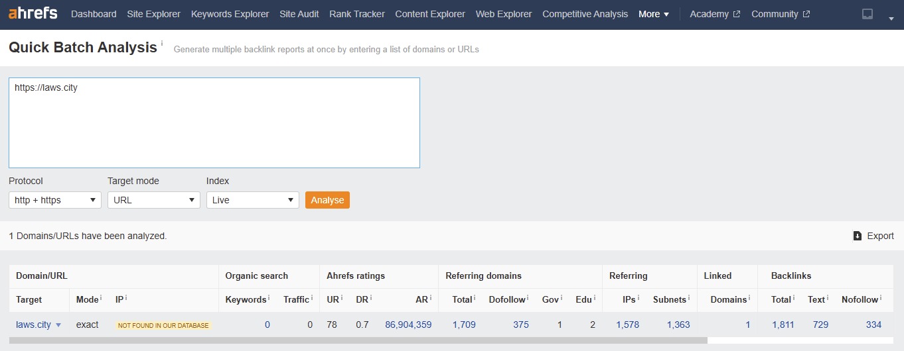The image size is (904, 351).
Task: Click the info icon beside Nofollow column
Action: pyautogui.click(x=881, y=299)
